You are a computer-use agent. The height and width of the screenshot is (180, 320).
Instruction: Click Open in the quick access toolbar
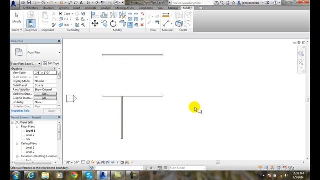tap(23, 3)
